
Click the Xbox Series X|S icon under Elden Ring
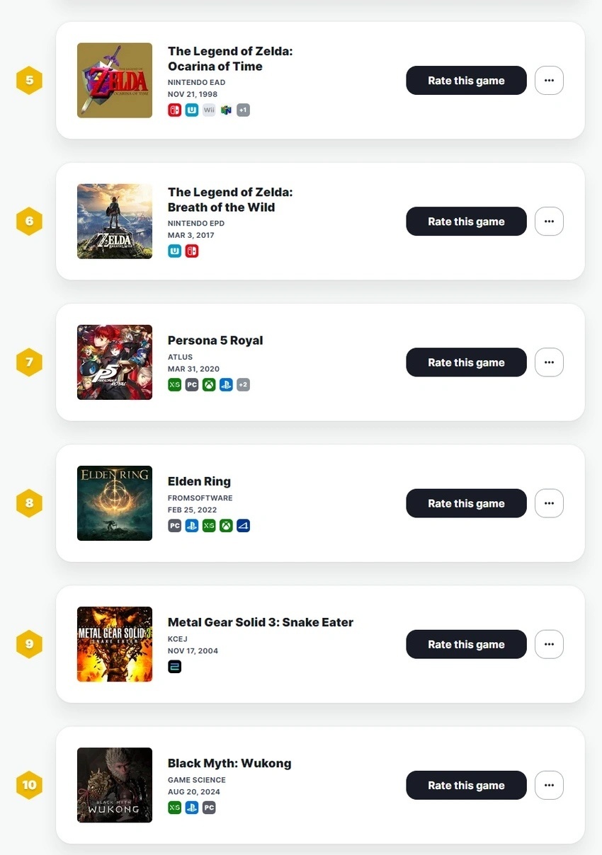pyautogui.click(x=209, y=525)
